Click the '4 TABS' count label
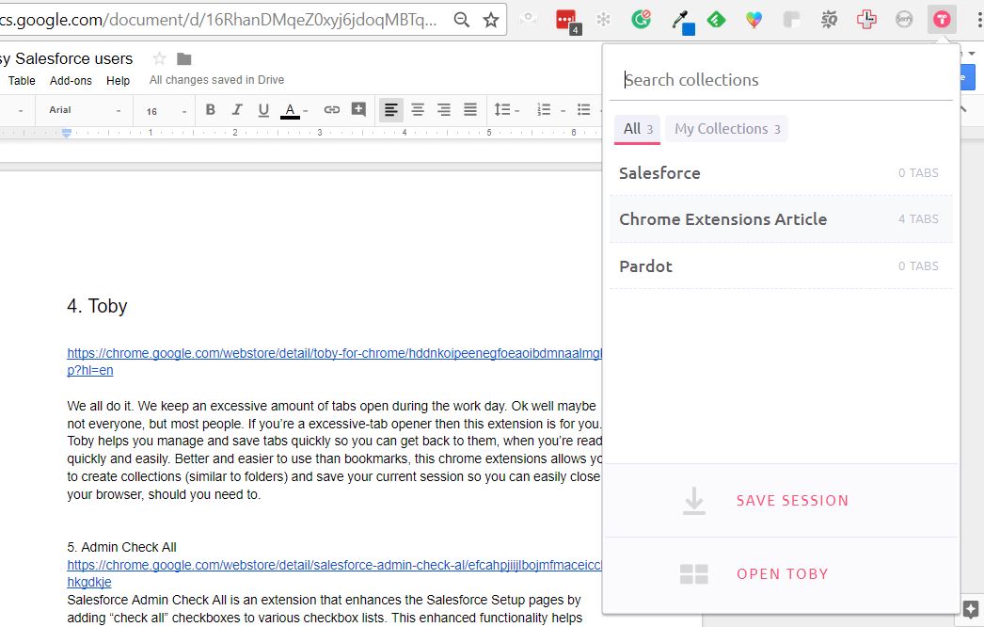Image resolution: width=984 pixels, height=627 pixels. click(x=918, y=219)
